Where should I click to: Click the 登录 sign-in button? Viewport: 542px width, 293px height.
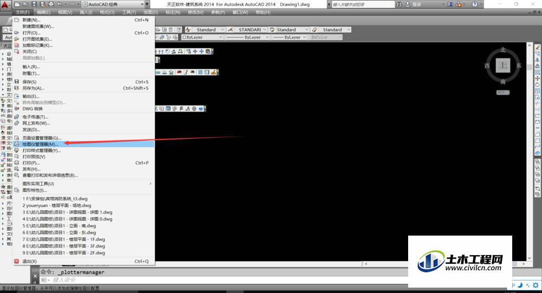[414, 4]
